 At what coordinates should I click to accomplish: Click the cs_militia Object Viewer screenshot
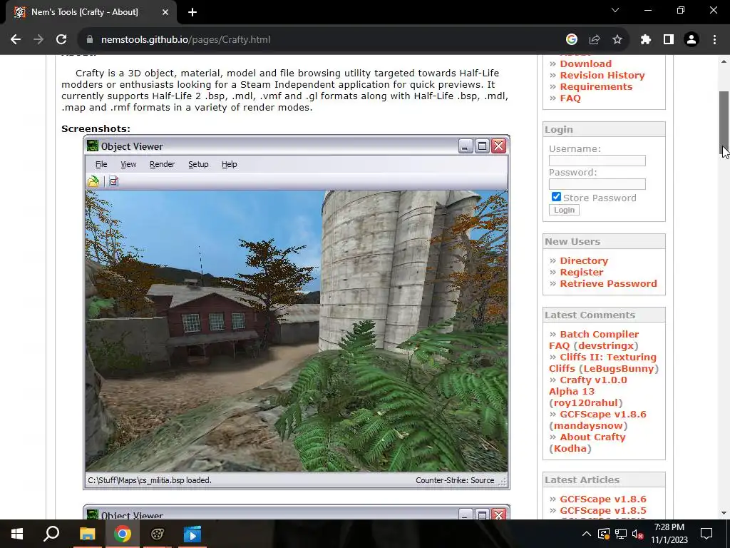(x=297, y=313)
